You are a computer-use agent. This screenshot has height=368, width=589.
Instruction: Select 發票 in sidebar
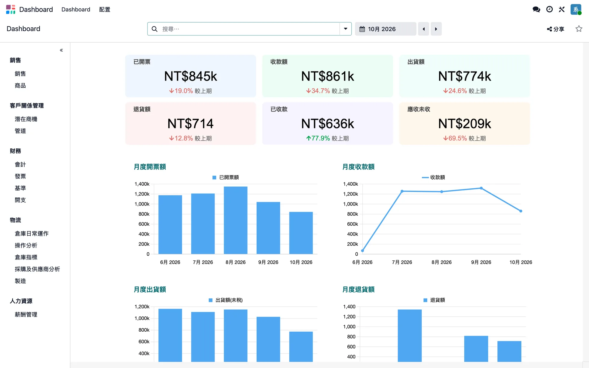[x=20, y=176]
